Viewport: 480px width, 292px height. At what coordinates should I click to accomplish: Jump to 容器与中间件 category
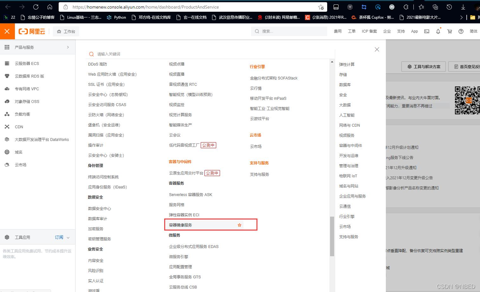(x=351, y=146)
